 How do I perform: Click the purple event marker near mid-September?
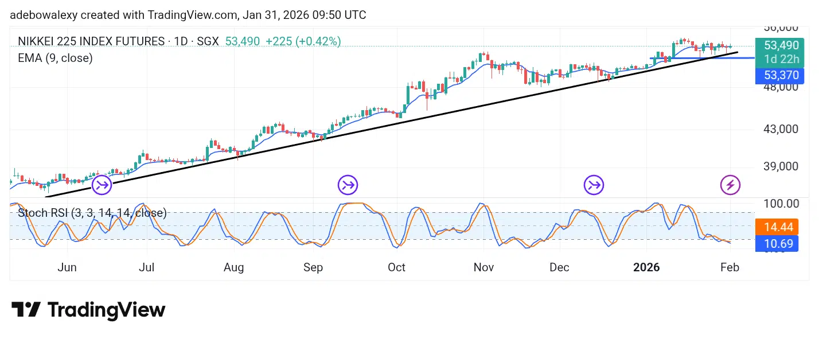click(348, 185)
